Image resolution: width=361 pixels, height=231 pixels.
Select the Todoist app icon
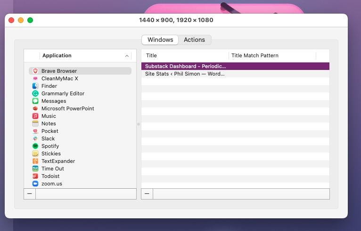click(x=35, y=176)
